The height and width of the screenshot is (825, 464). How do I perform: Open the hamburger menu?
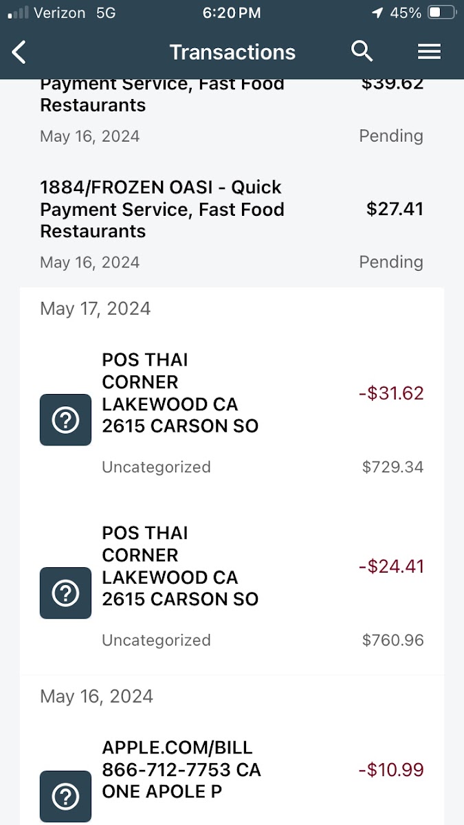(x=429, y=52)
